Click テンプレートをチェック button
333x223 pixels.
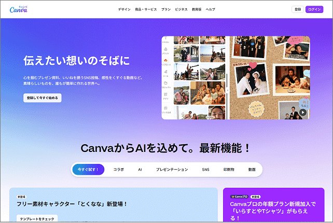click(x=37, y=218)
